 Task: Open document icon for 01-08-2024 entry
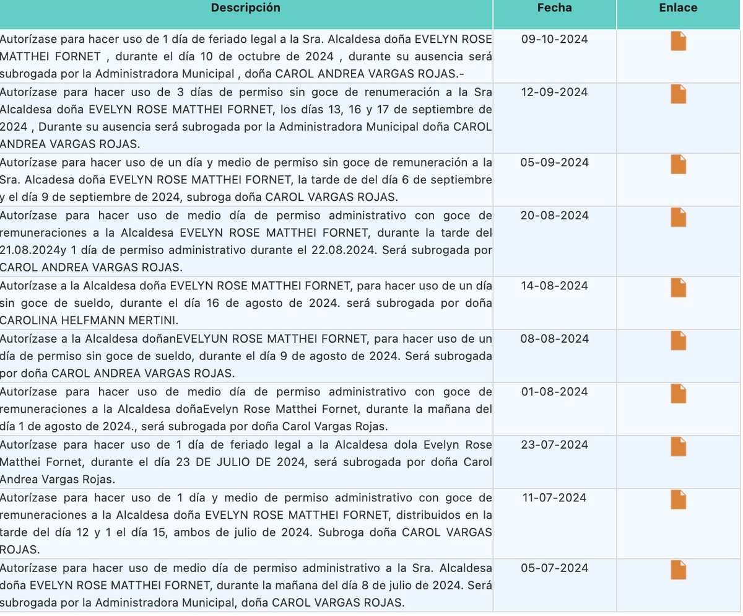coord(679,394)
